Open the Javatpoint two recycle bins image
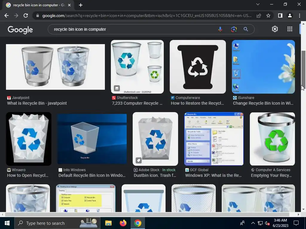The width and height of the screenshot is (306, 229). click(55, 67)
